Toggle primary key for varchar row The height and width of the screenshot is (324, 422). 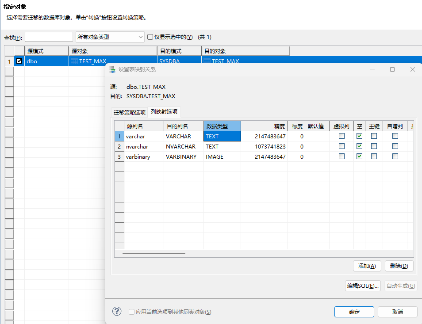(374, 136)
